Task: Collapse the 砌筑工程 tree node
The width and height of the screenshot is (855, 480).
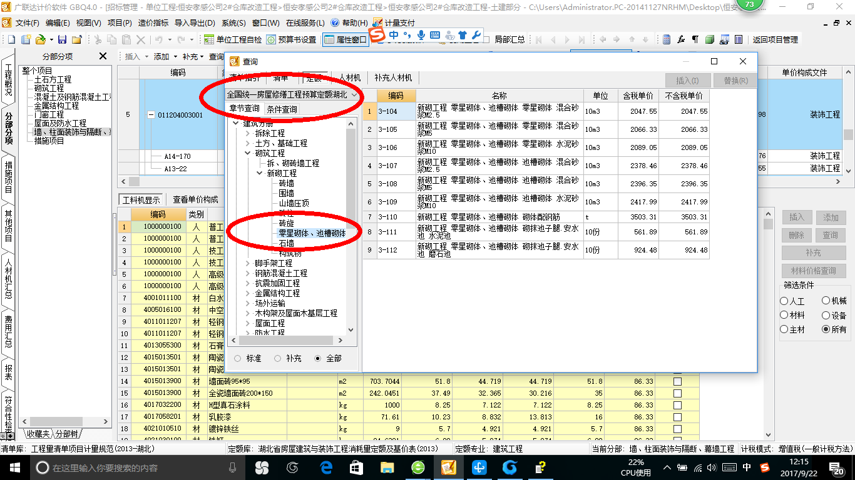Action: pos(248,153)
